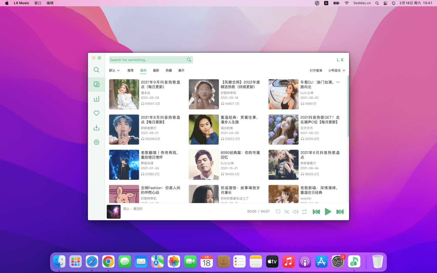This screenshot has width=437, height=273.
Task: Add current song to favorites in player
Action: click(278, 212)
